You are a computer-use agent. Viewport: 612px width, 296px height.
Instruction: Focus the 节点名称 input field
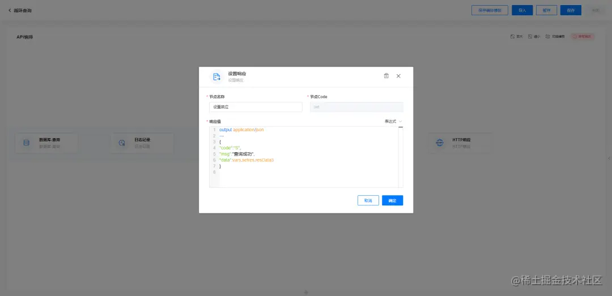coord(256,107)
